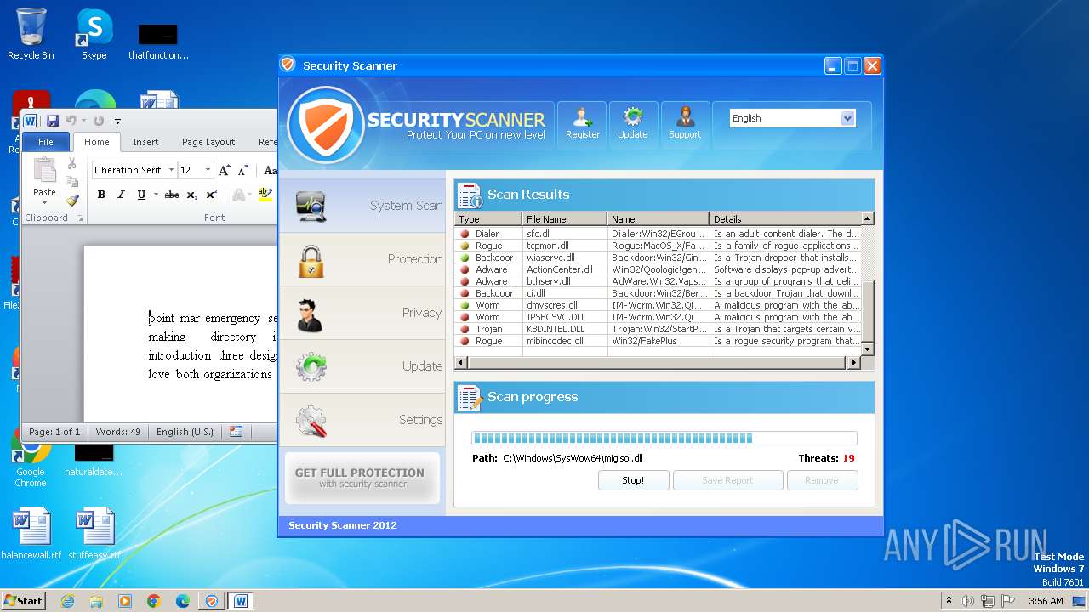Click the Grow Font icon in Word

click(x=225, y=170)
